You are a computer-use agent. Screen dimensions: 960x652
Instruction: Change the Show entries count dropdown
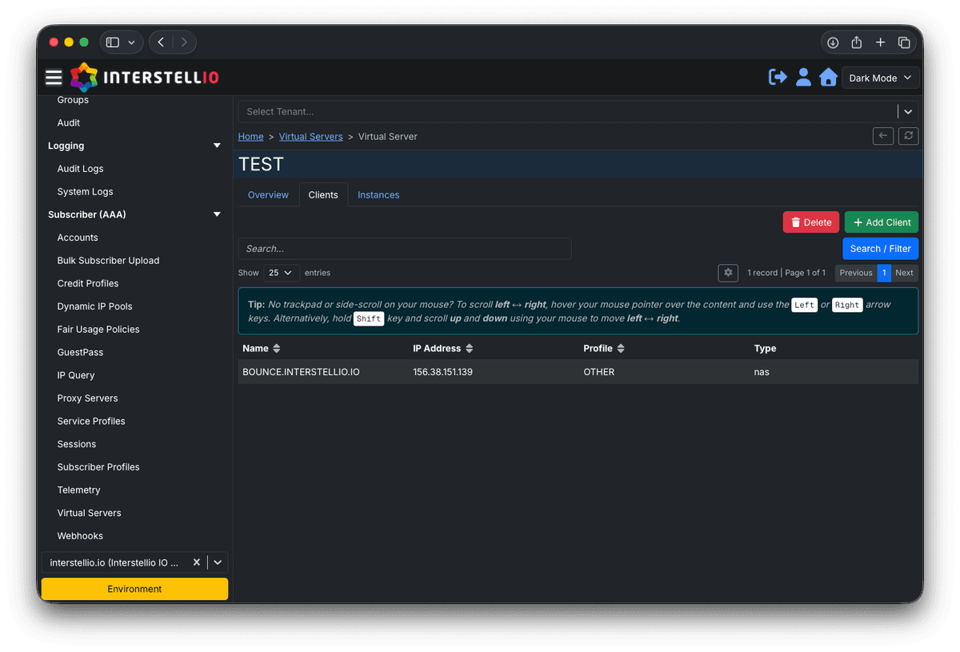(x=281, y=273)
